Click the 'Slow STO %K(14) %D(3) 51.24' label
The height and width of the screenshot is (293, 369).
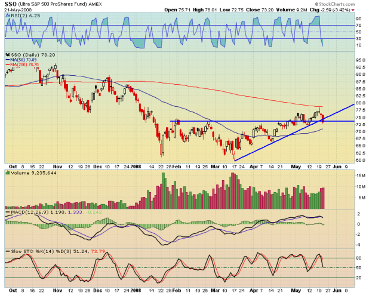point(50,251)
